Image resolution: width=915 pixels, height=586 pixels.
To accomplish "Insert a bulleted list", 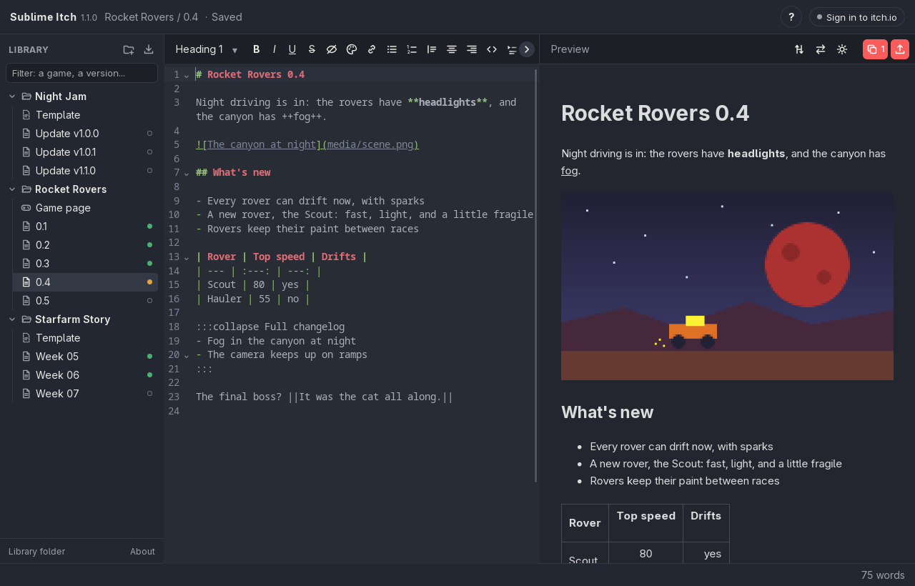I will click(x=392, y=49).
